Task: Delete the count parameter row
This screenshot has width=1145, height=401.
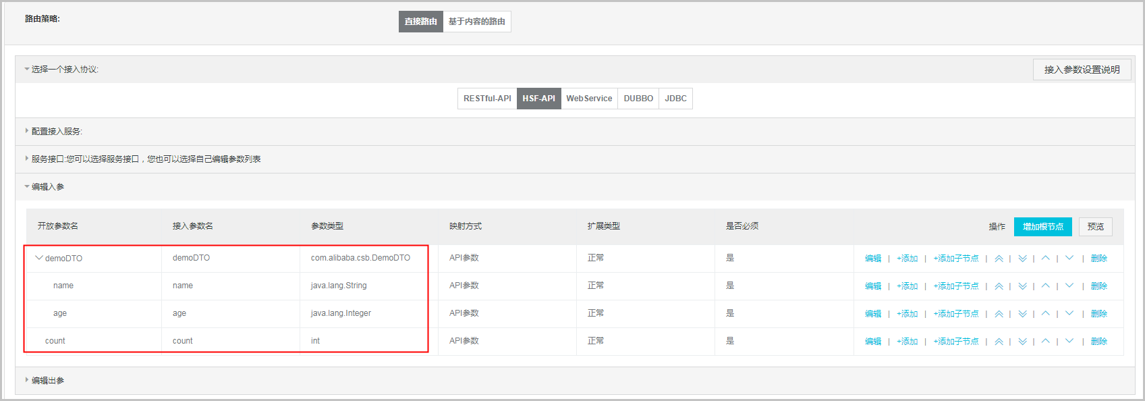Action: click(x=1099, y=342)
